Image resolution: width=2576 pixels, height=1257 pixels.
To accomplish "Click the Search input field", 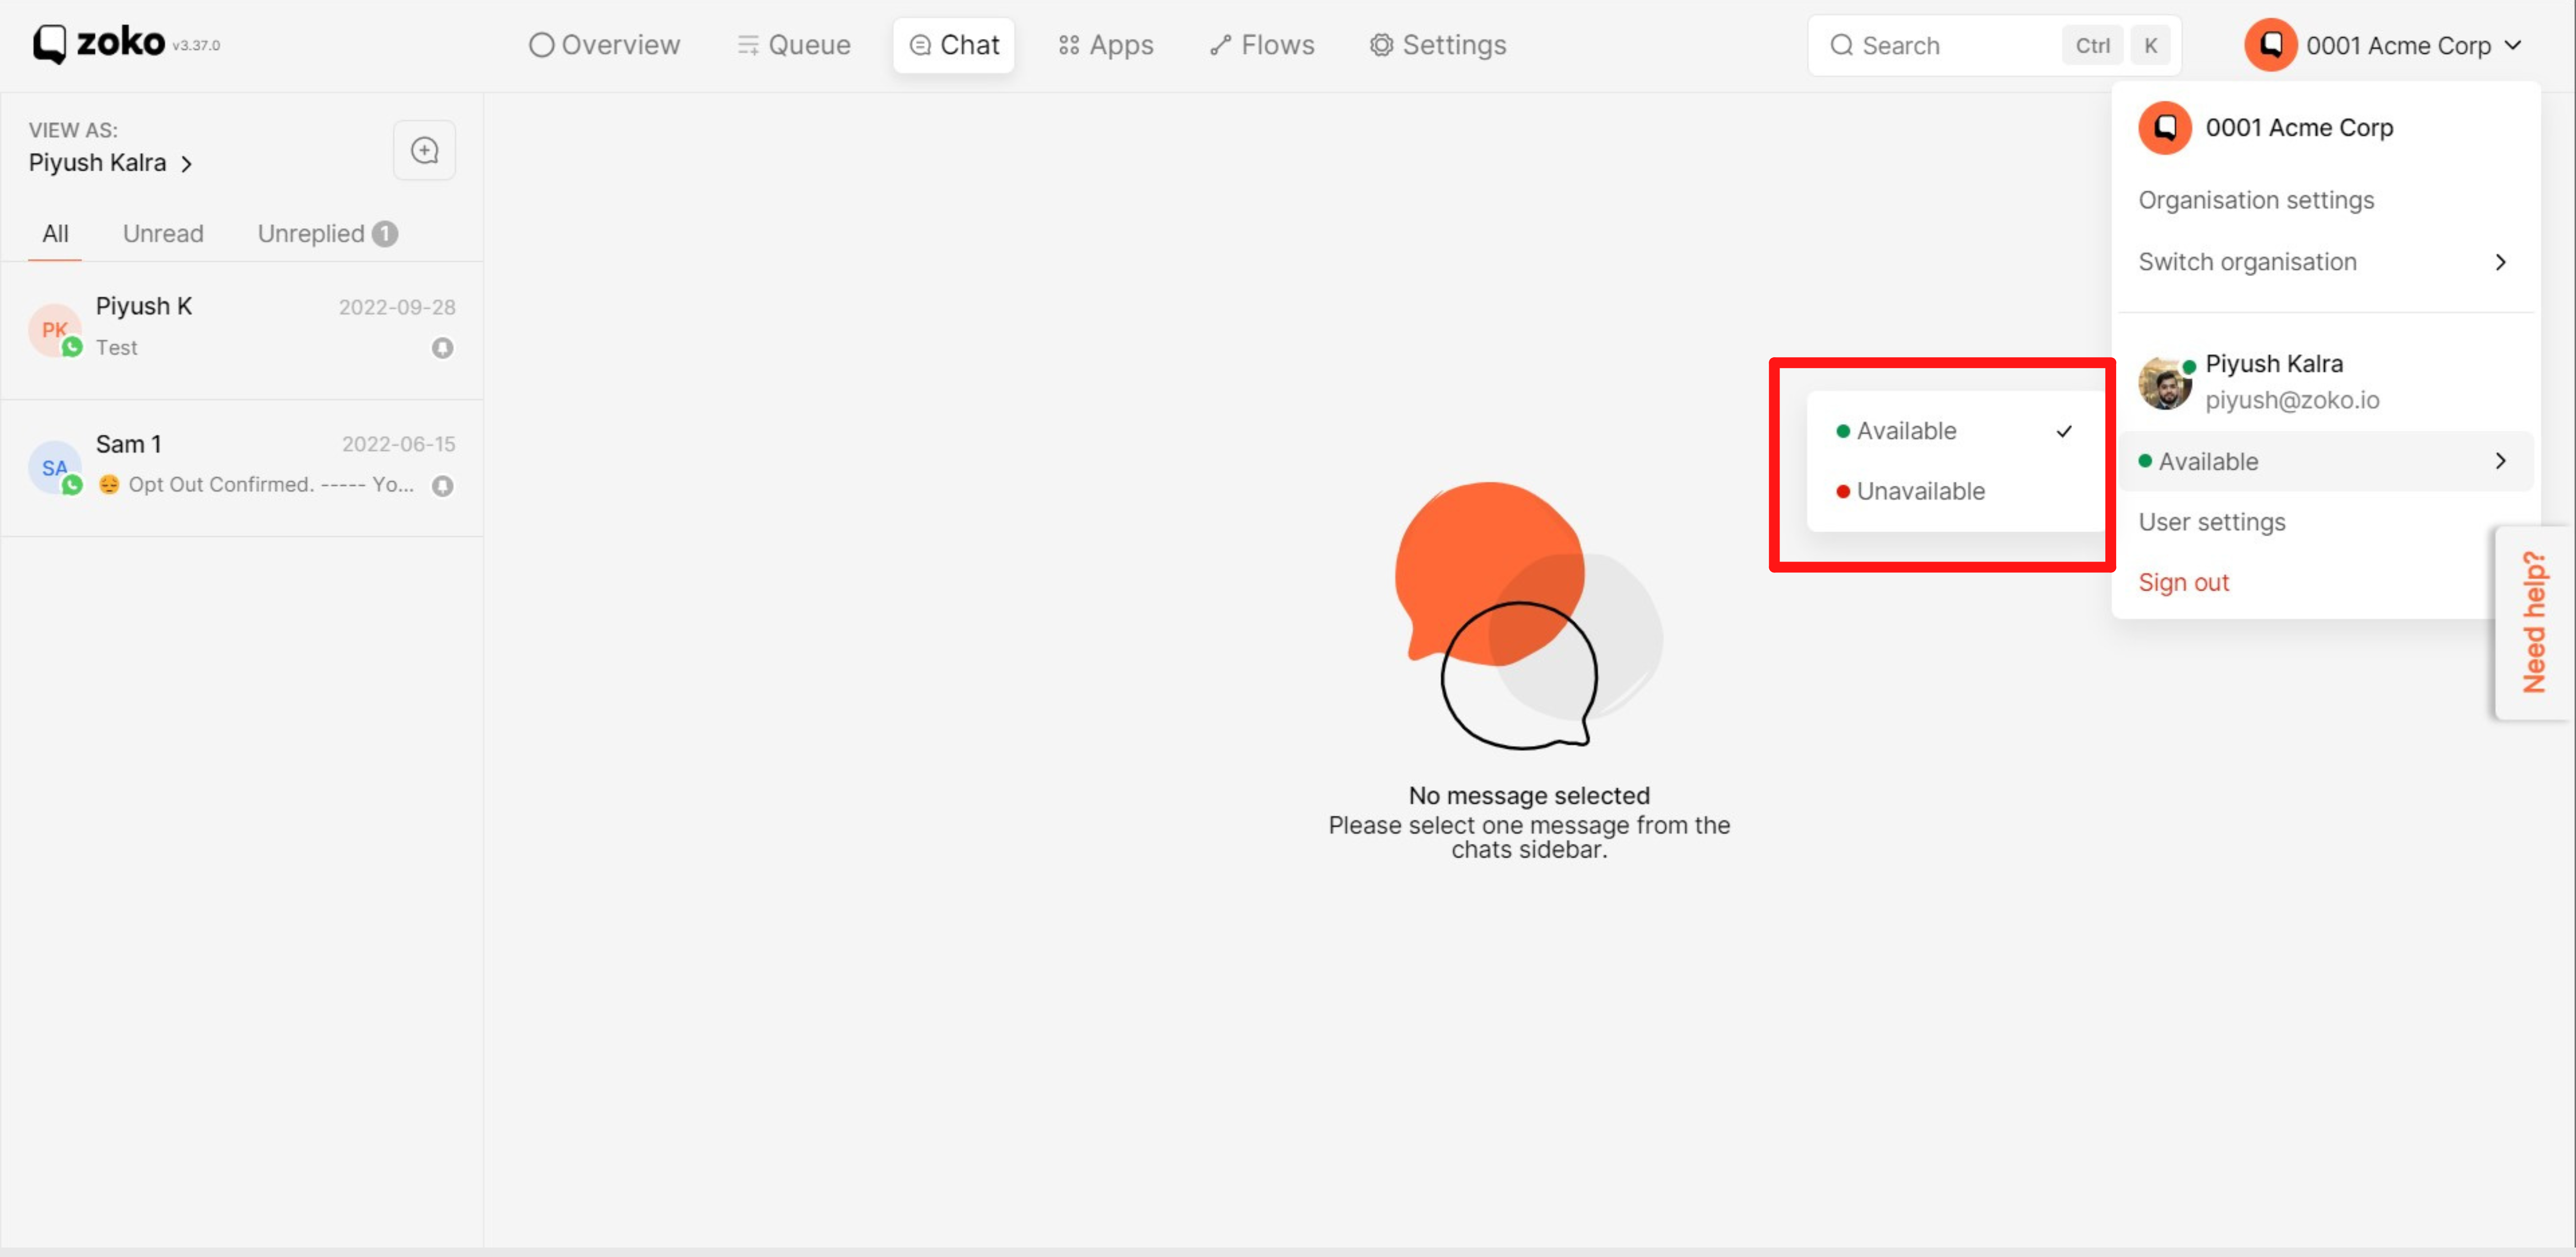I will (1993, 45).
